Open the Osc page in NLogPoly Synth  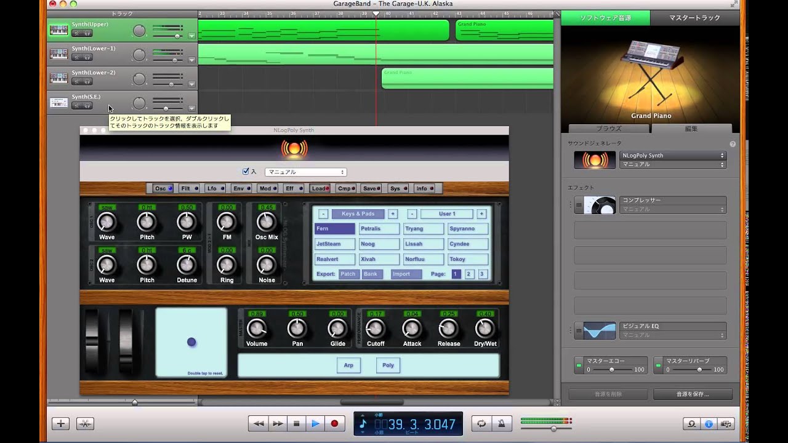pyautogui.click(x=163, y=188)
